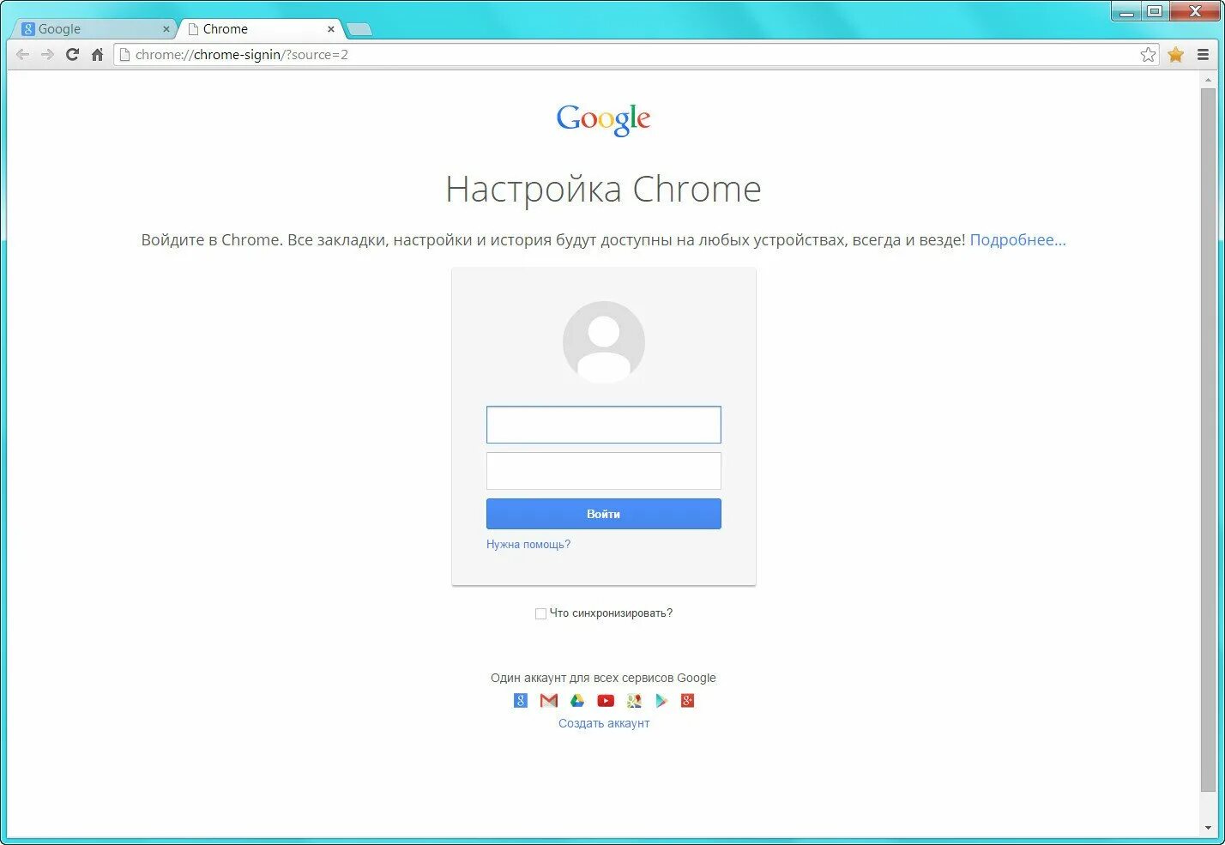
Task: Click the 'Создать аккаунт' link
Action: click(x=604, y=723)
